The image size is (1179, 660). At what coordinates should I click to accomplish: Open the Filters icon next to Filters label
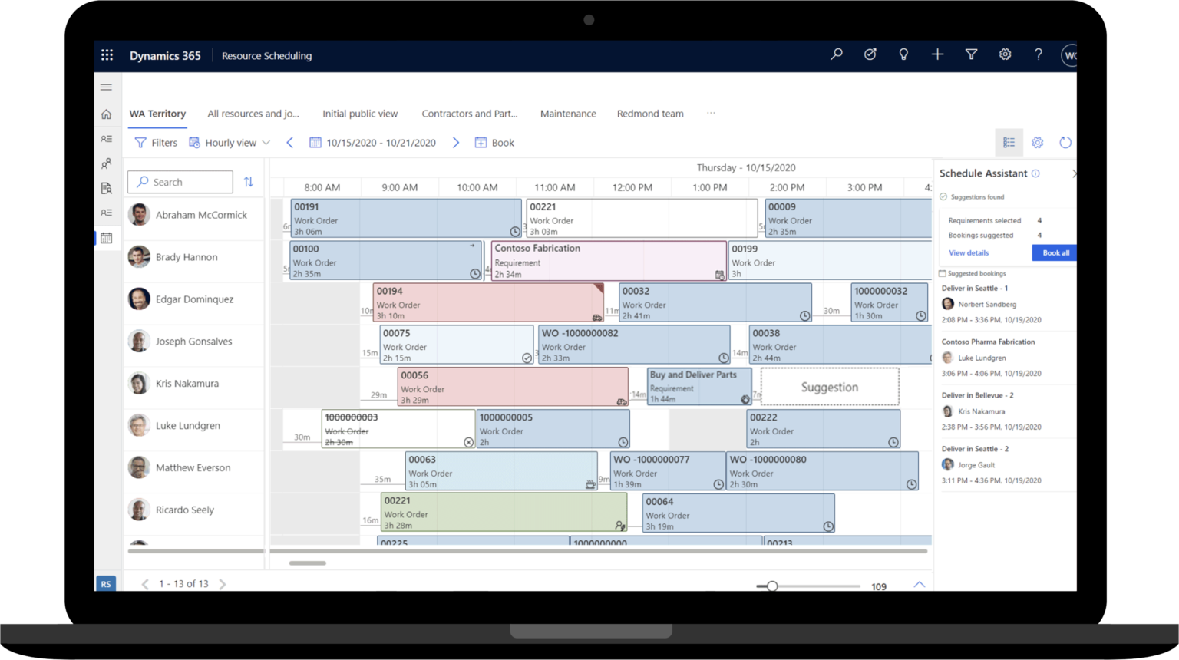point(140,142)
